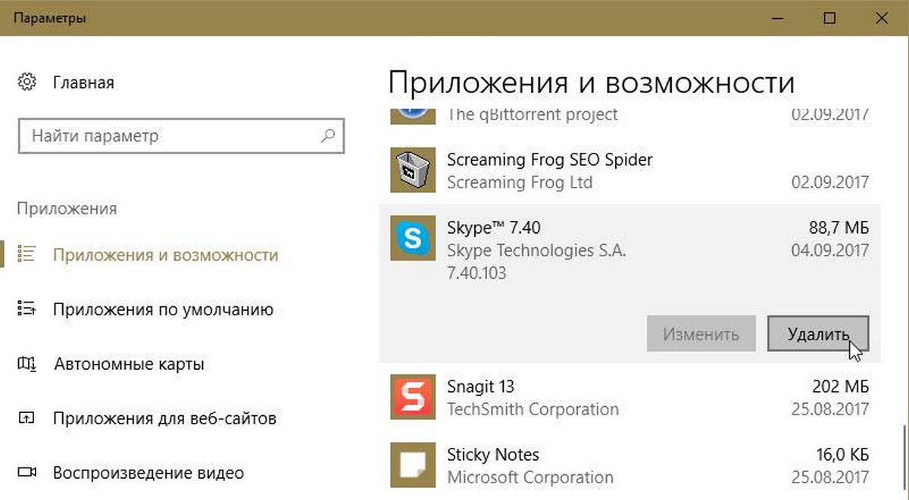Click the search magnifier icon
Image resolution: width=909 pixels, height=500 pixels.
tap(328, 137)
